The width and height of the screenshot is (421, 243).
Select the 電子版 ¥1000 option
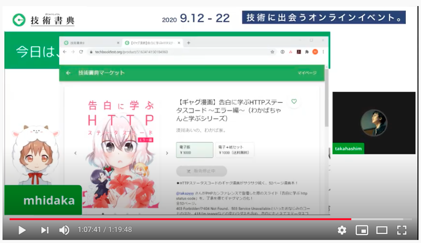pyautogui.click(x=195, y=150)
